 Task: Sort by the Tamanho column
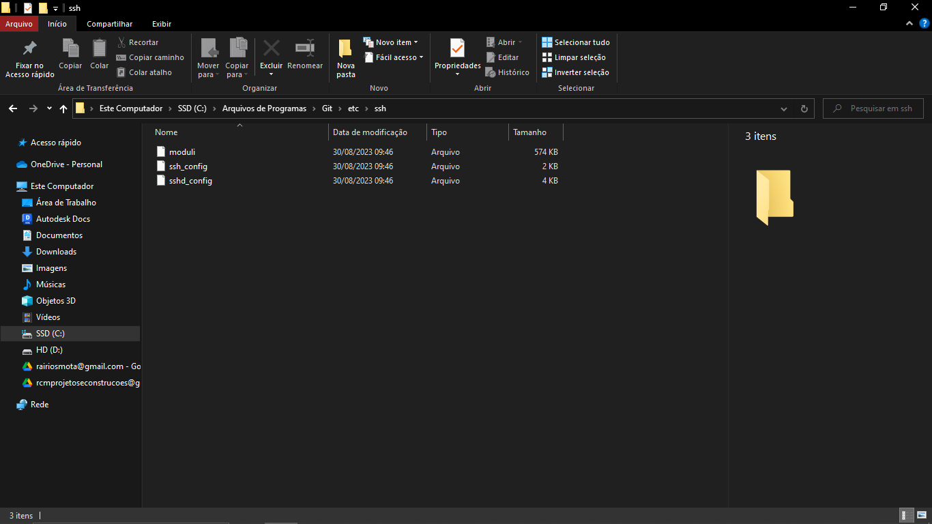click(536, 132)
